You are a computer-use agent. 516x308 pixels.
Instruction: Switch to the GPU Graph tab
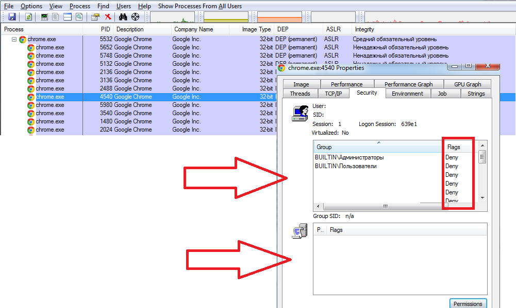tap(468, 84)
